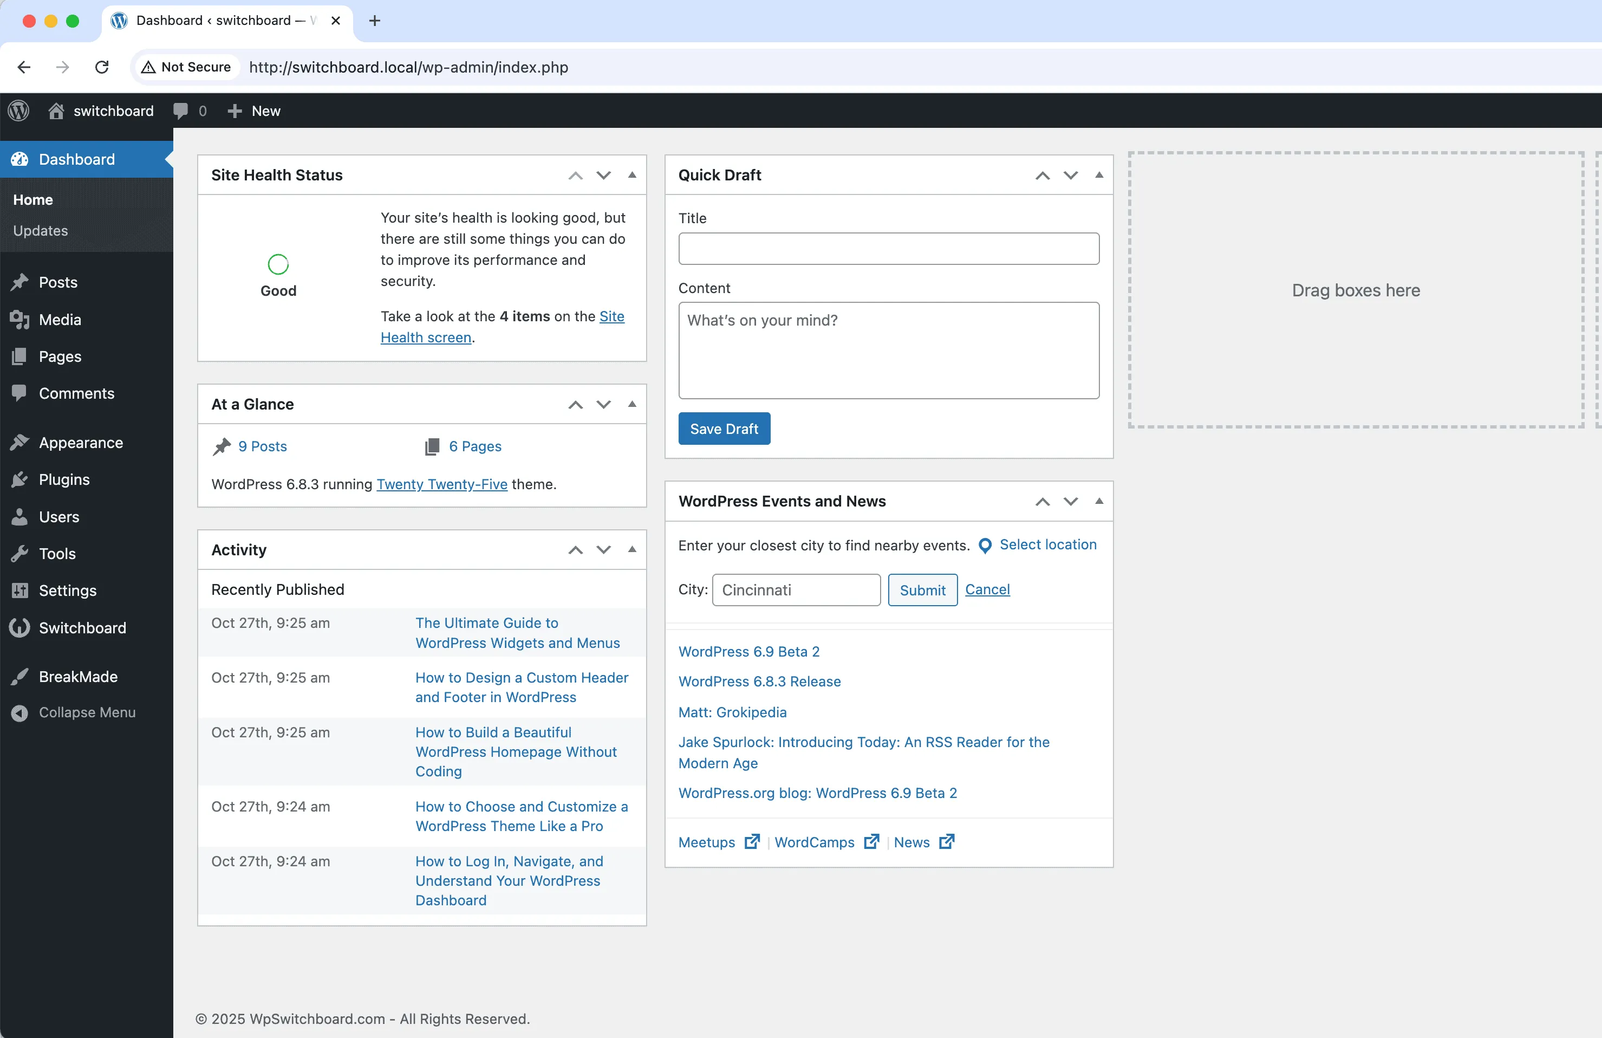Click the comments bubble in the top bar
The image size is (1602, 1038).
[x=180, y=111]
